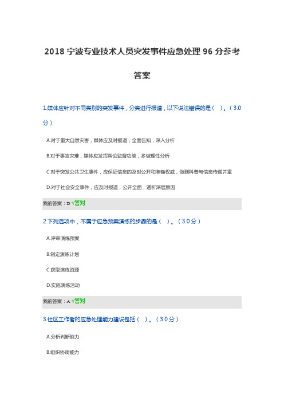Click option 'A.评审演练预案'
The width and height of the screenshot is (284, 402).
(x=63, y=238)
